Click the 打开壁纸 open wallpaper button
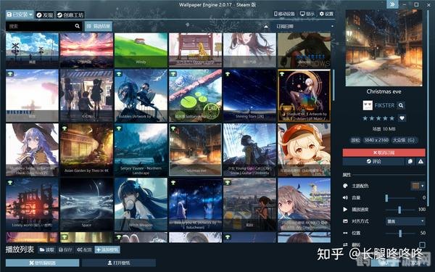The width and height of the screenshot is (435, 272). (x=119, y=263)
